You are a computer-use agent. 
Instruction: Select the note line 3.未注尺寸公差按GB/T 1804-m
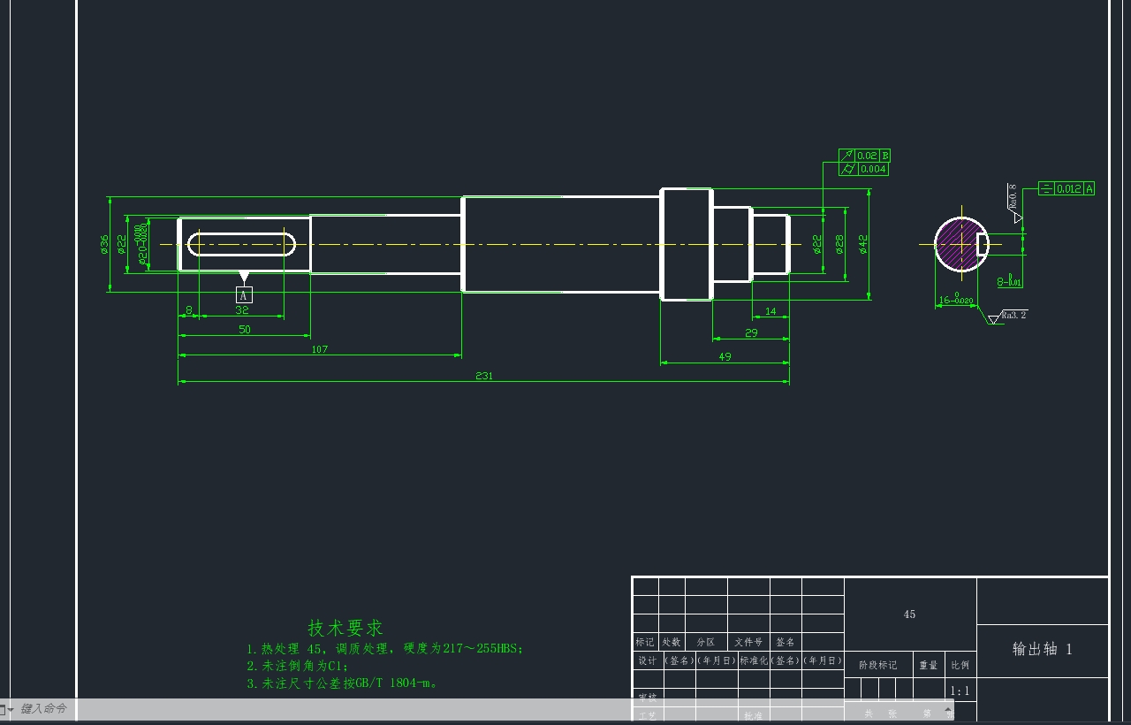343,683
